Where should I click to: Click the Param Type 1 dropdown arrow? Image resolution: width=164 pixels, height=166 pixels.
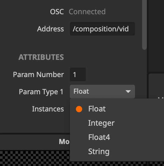[x=128, y=92]
